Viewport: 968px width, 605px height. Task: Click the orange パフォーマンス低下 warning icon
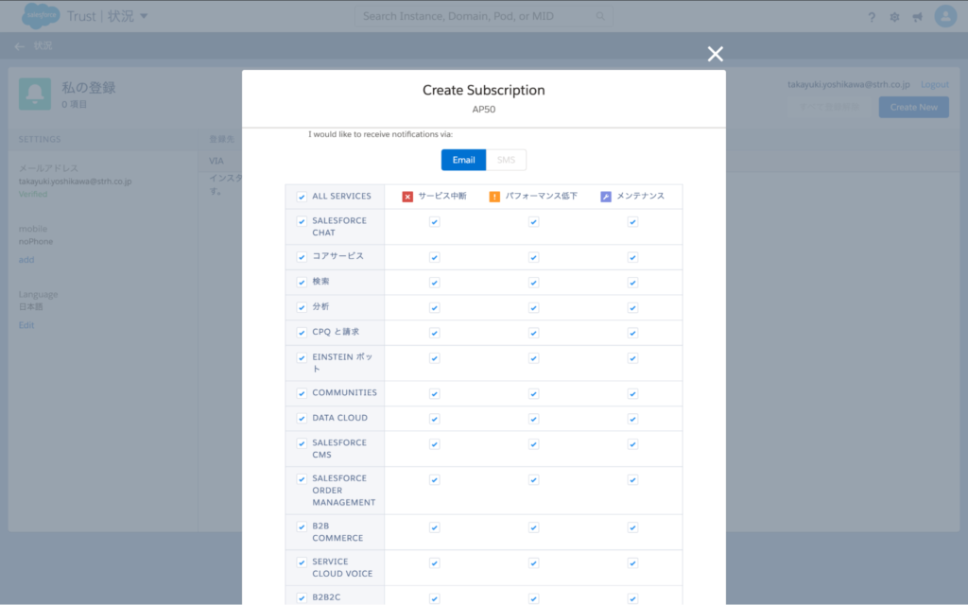(494, 197)
